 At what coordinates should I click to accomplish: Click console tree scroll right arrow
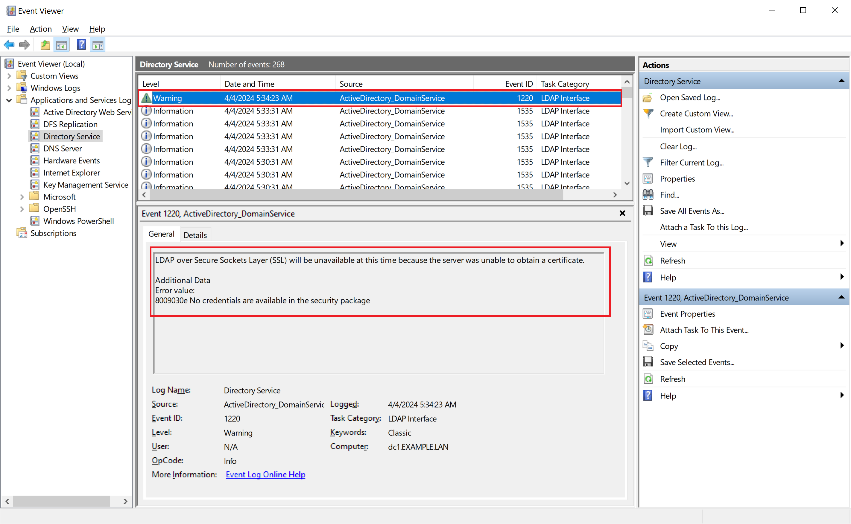pyautogui.click(x=126, y=501)
